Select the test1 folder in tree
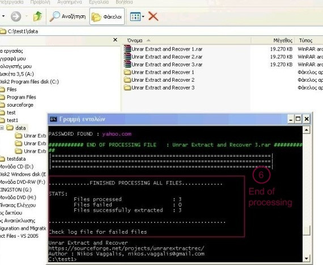The width and height of the screenshot is (323, 265). click(x=12, y=120)
